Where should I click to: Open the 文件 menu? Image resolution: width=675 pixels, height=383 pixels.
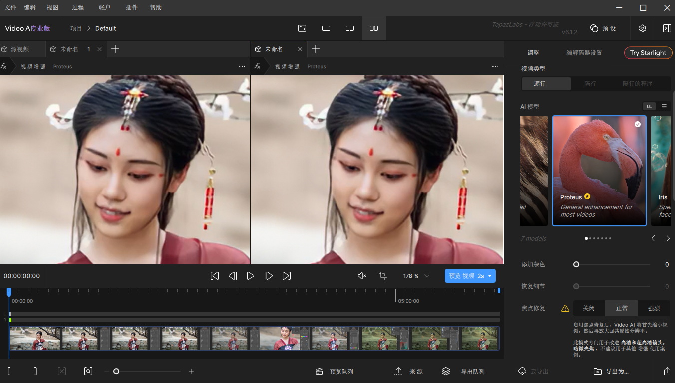[10, 8]
